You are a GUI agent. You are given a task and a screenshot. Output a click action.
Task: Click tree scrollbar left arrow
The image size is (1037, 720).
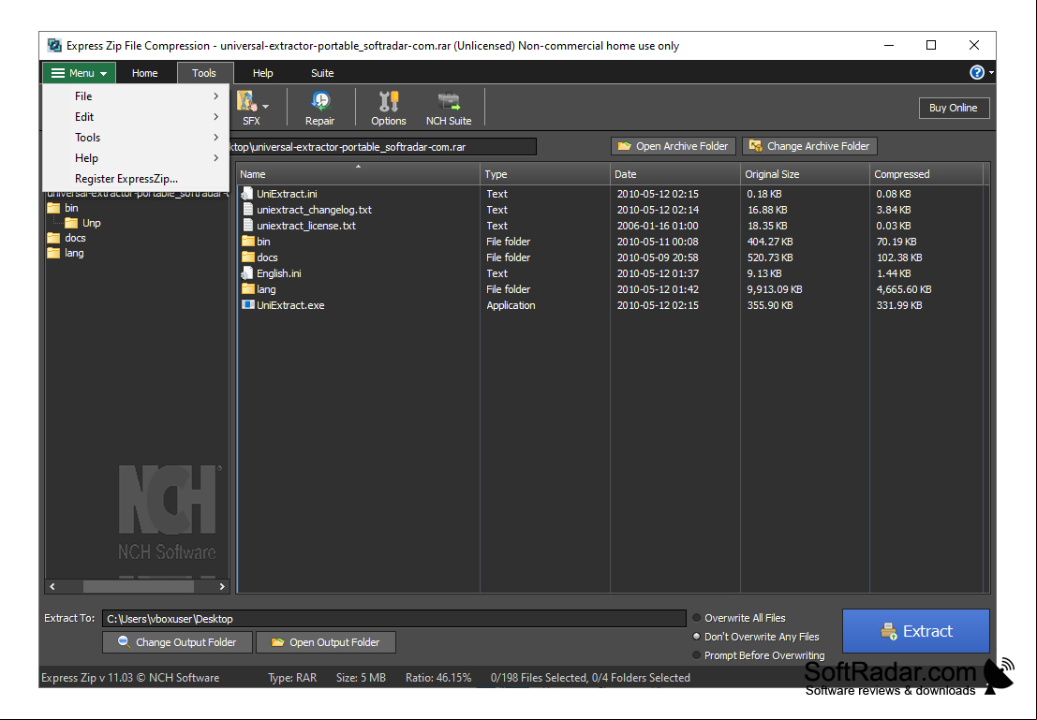pyautogui.click(x=52, y=586)
